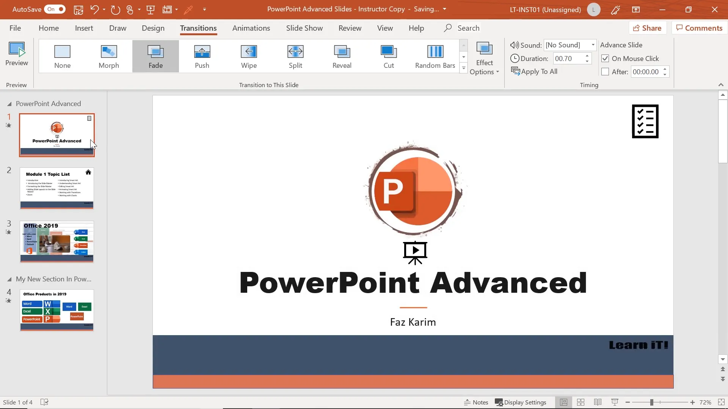Click Apply To All button
Image resolution: width=728 pixels, height=409 pixels.
tap(534, 72)
